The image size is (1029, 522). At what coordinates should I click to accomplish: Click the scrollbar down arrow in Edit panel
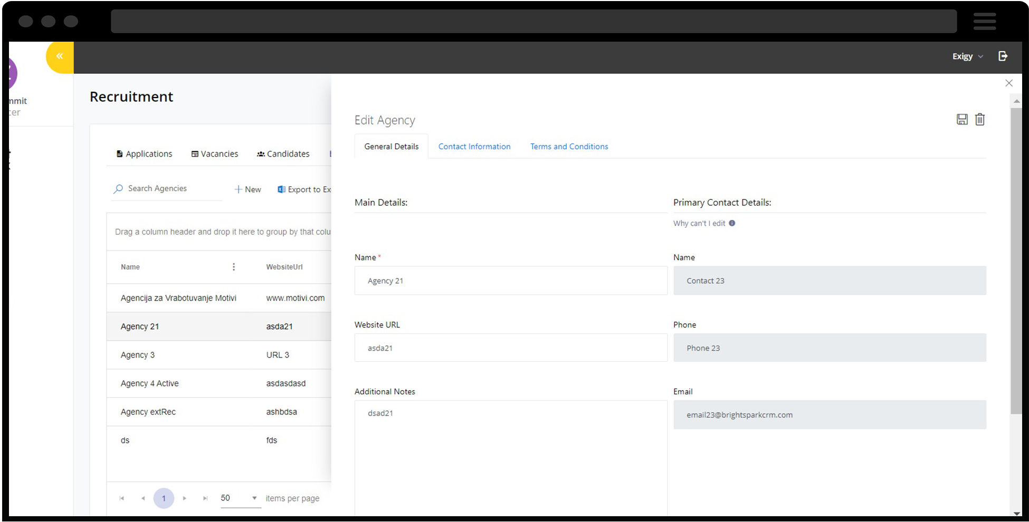1016,513
